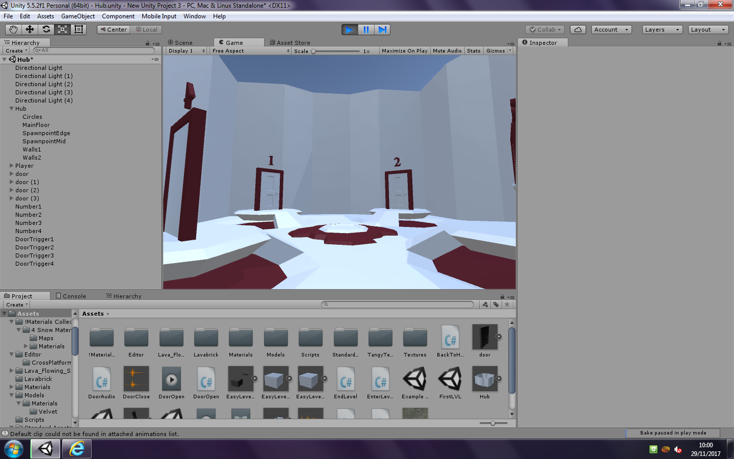The height and width of the screenshot is (459, 734).
Task: Activate the Move tool
Action: (30, 29)
